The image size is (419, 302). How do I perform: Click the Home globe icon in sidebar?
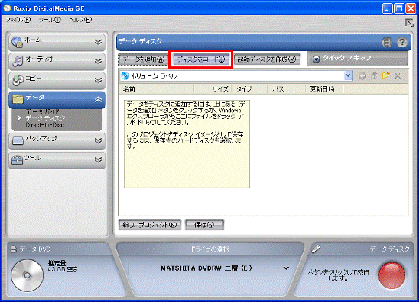(x=18, y=42)
